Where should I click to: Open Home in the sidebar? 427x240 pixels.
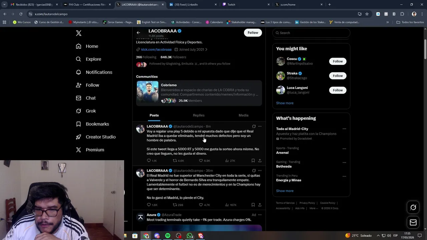[87, 46]
